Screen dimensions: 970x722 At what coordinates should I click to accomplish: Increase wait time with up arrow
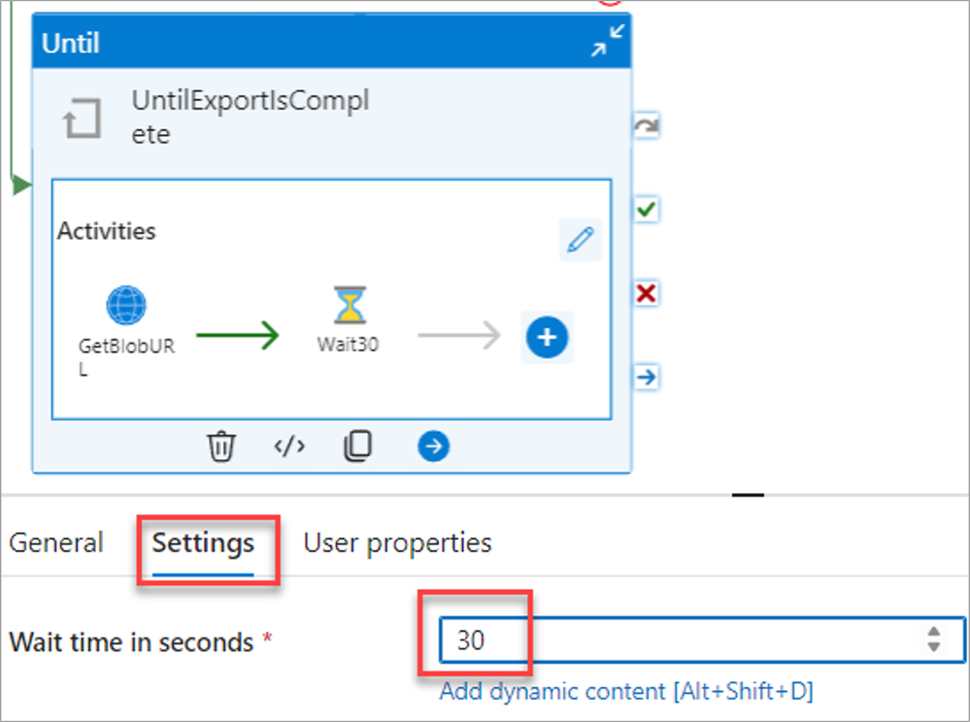tap(934, 632)
